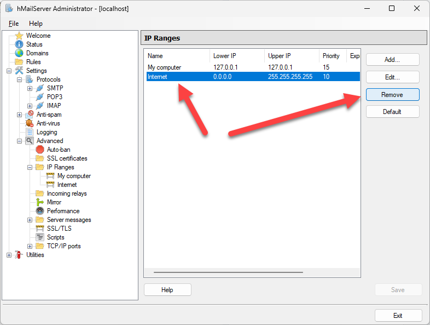Click the Domains globe icon
The height and width of the screenshot is (325, 430).
click(19, 53)
